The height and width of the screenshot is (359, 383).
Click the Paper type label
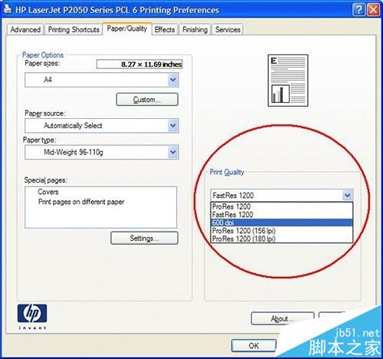[39, 140]
